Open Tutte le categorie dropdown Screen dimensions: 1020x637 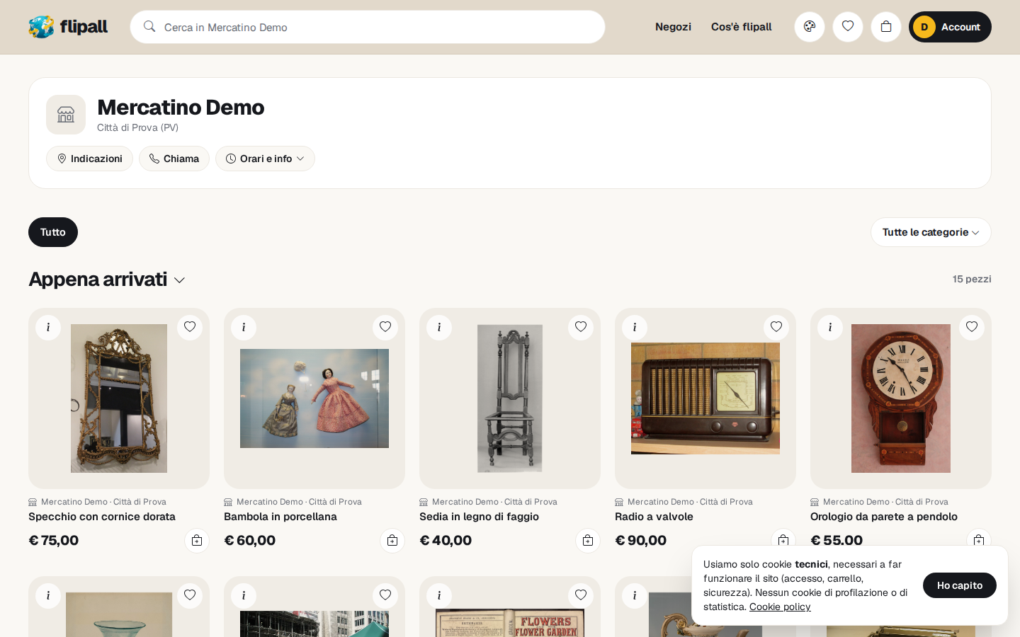coord(931,232)
